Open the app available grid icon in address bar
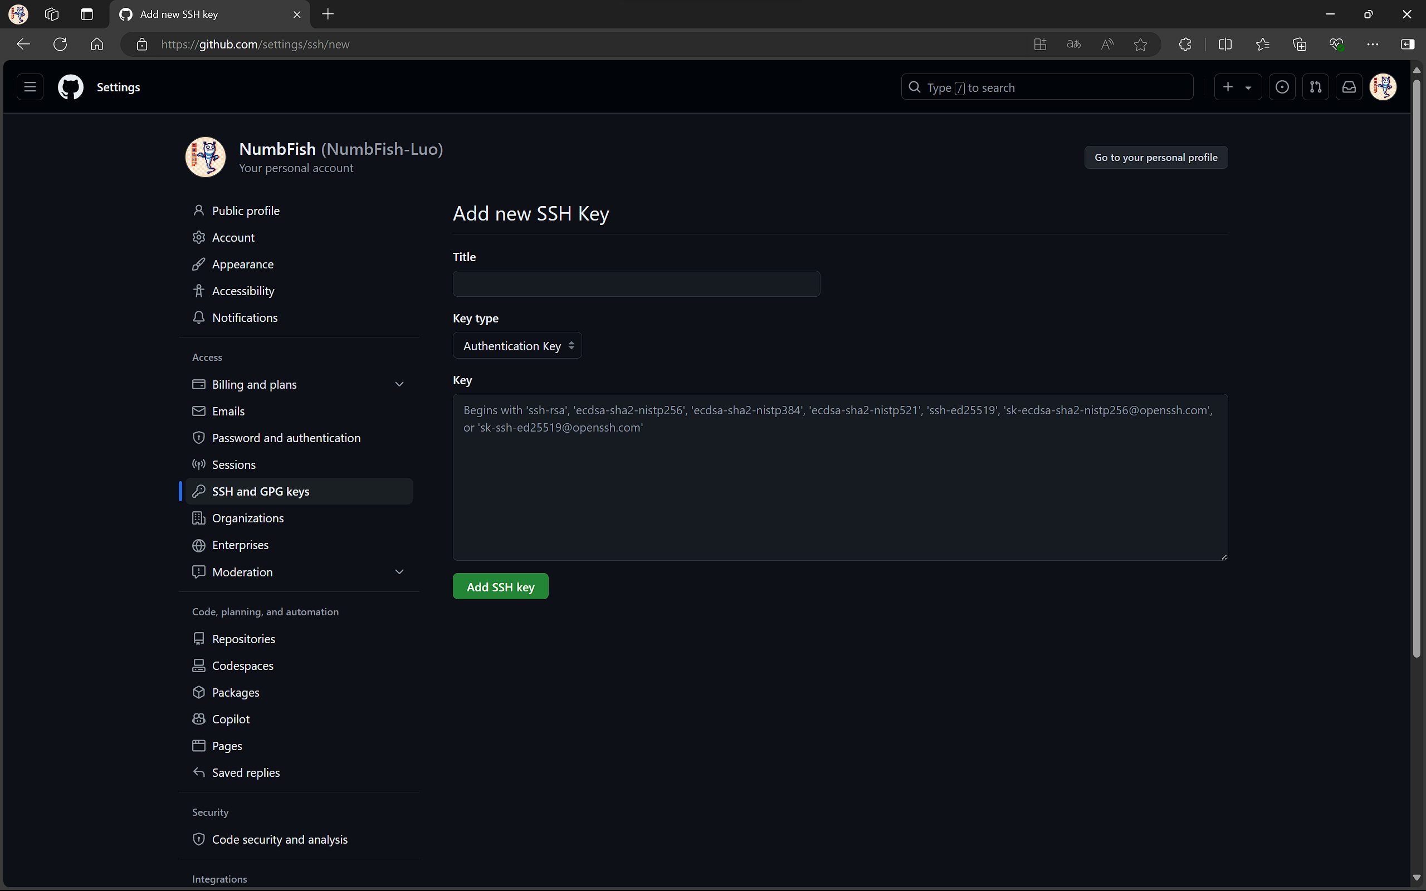1426x891 pixels. coord(1040,44)
